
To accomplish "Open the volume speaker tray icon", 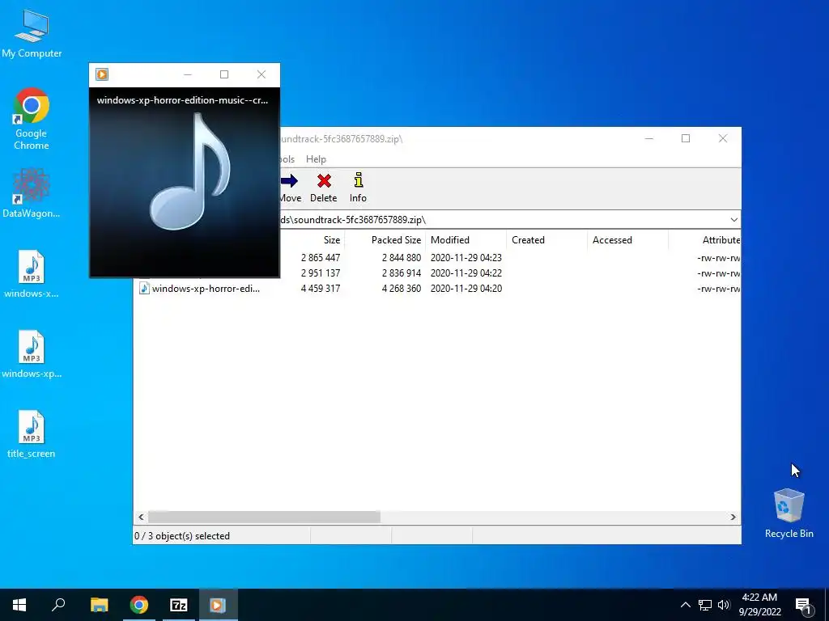I will [x=724, y=605].
